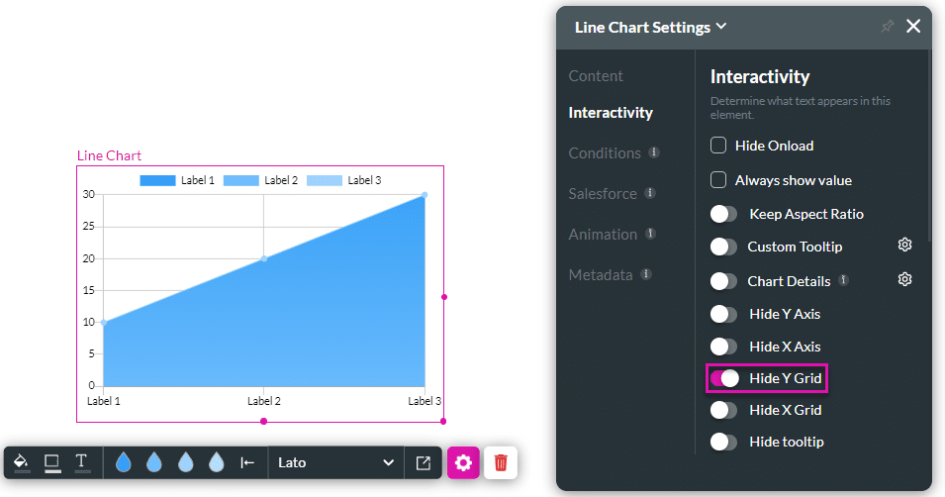Click the open-in-new-window icon in toolbar

(423, 462)
